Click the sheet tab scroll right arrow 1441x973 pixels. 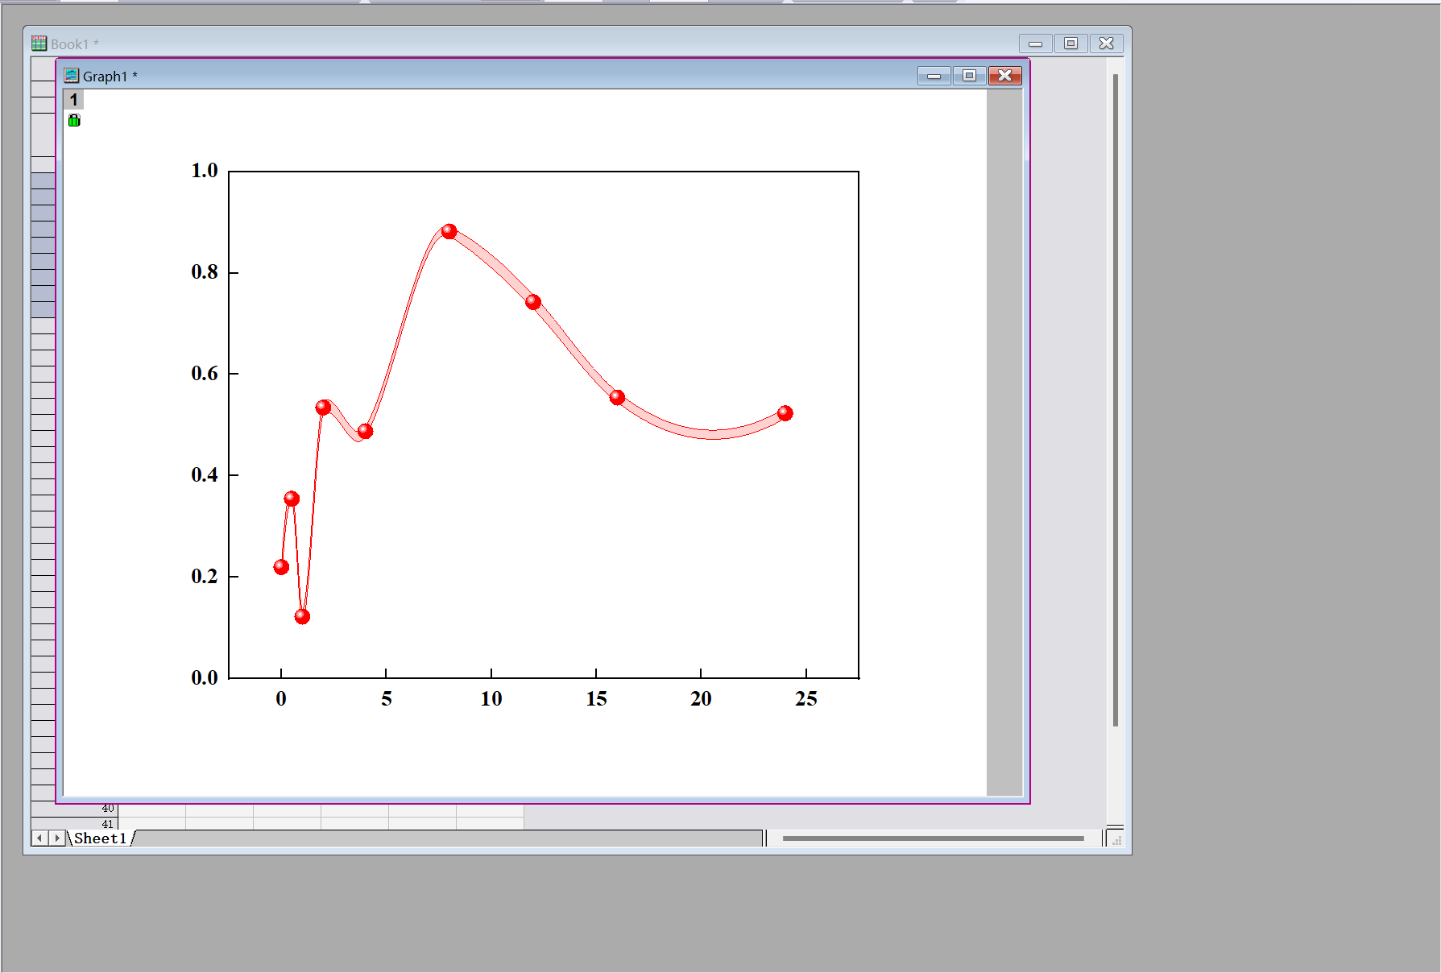[56, 838]
